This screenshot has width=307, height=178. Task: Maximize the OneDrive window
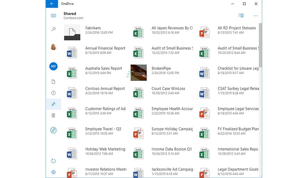[x=244, y=4]
